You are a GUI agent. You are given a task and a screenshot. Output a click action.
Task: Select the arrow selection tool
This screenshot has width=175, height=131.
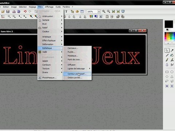(x=167, y=50)
